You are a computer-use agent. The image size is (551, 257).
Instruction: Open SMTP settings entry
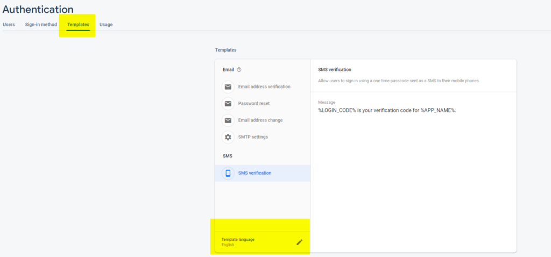coord(263,137)
